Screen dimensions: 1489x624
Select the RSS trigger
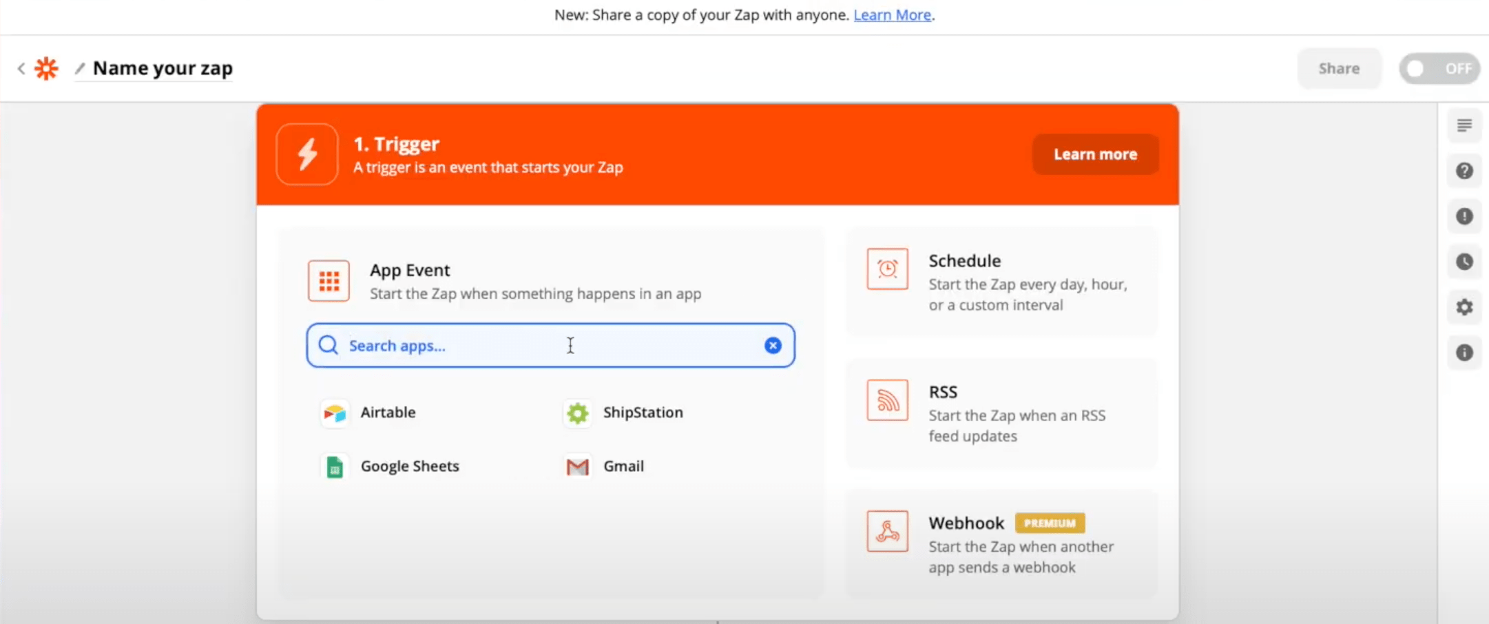point(1000,412)
